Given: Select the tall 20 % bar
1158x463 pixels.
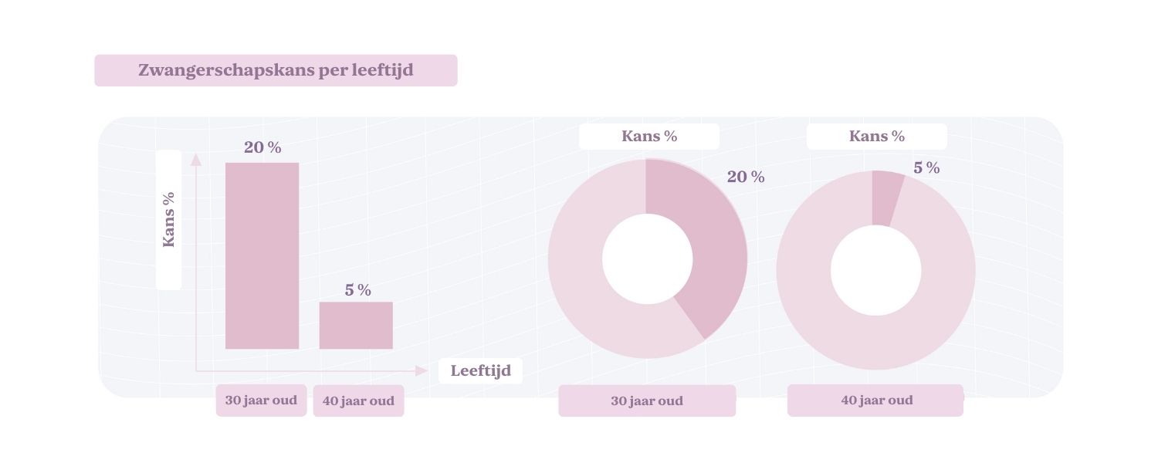Looking at the screenshot, I should (x=262, y=255).
